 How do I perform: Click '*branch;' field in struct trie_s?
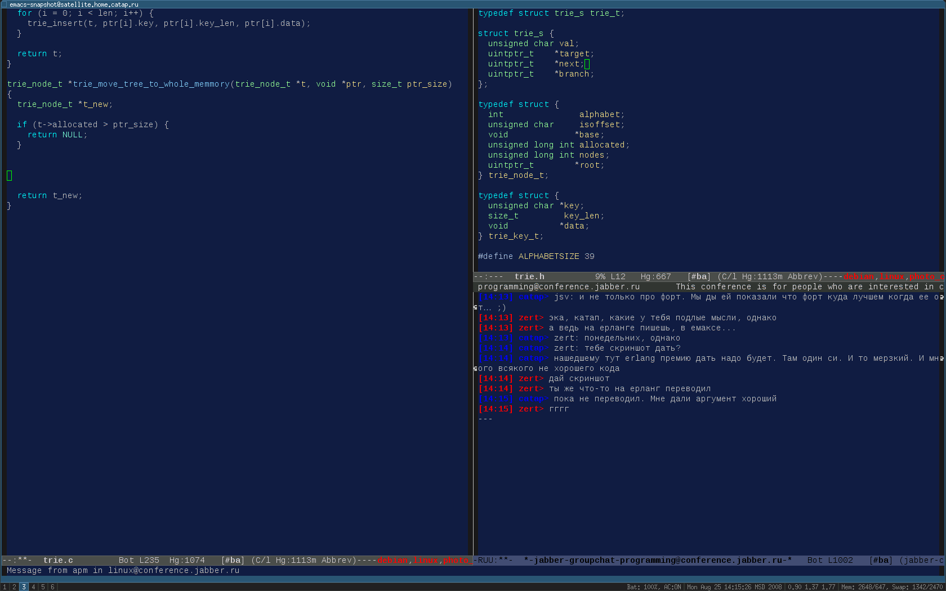point(574,74)
